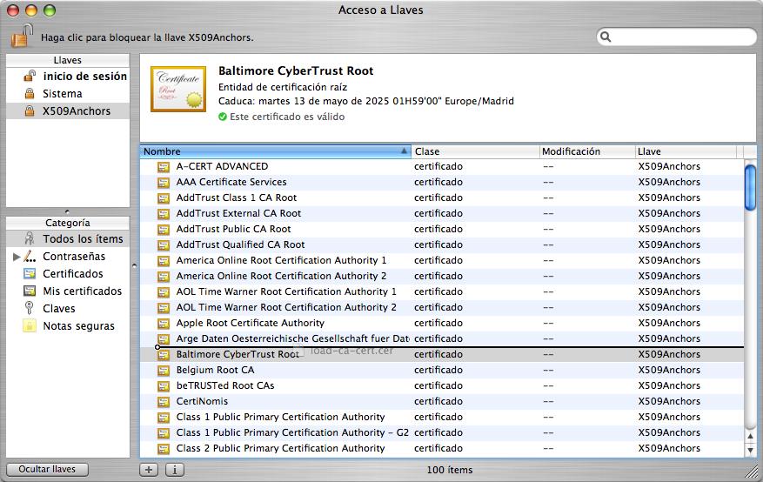The height and width of the screenshot is (482, 763).
Task: Click the icon beside Arge Daten Oesterreichische Gesellschaft
Action: [x=164, y=339]
